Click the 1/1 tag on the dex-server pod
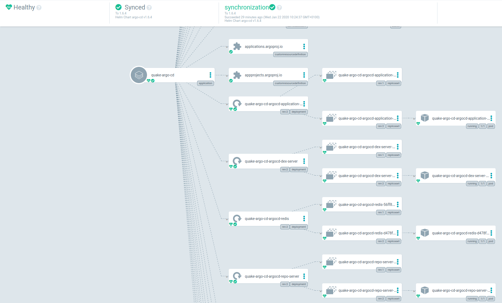The image size is (502, 303). click(x=483, y=184)
